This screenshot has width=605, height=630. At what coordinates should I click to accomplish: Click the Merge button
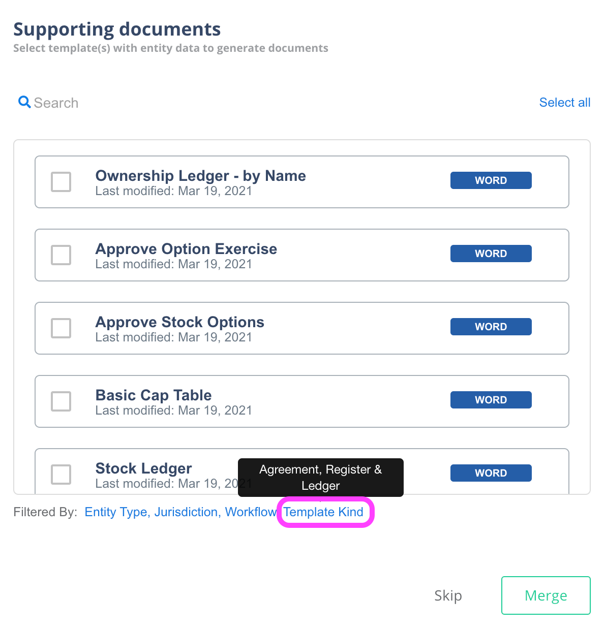pos(546,595)
